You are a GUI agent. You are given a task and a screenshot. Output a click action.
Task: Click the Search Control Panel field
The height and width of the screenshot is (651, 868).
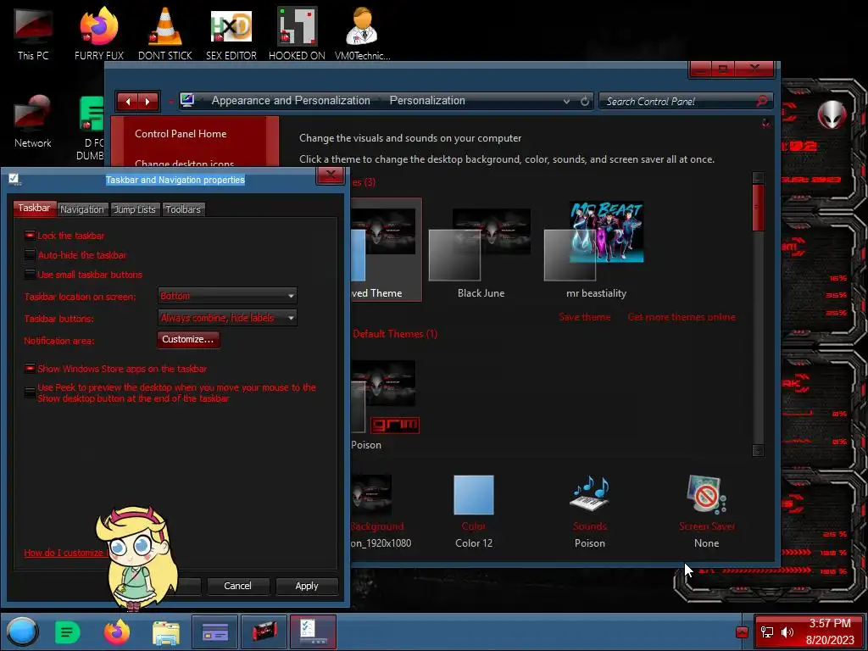point(678,102)
